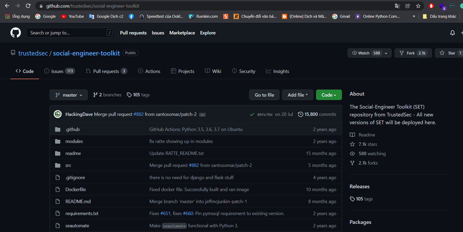Open the 15,800 commits history
The width and height of the screenshot is (463, 232).
pos(317,114)
